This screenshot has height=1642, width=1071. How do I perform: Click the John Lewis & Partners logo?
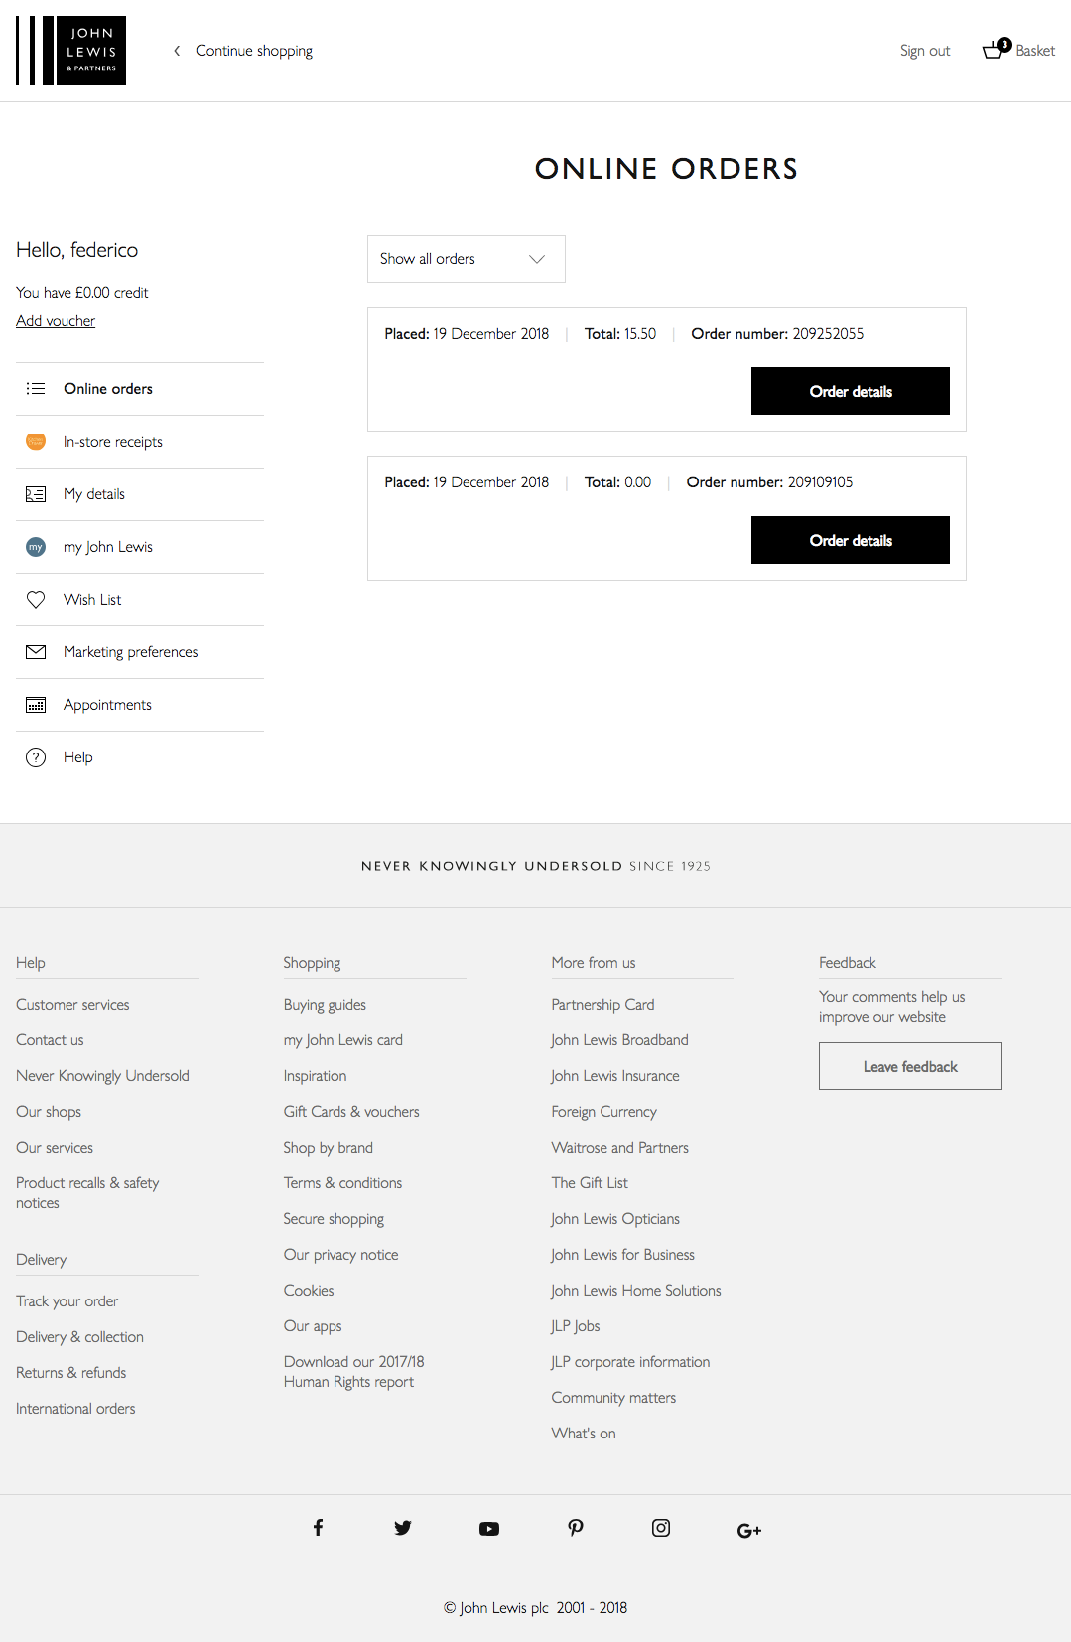pos(70,51)
